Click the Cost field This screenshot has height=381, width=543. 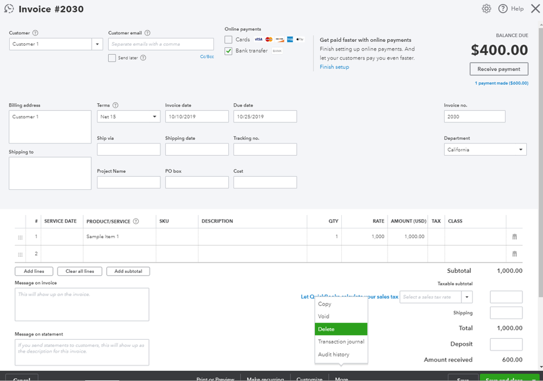point(265,182)
